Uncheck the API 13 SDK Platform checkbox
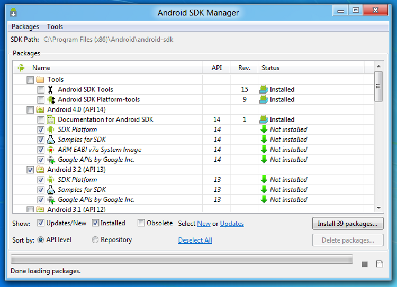 [x=41, y=180]
